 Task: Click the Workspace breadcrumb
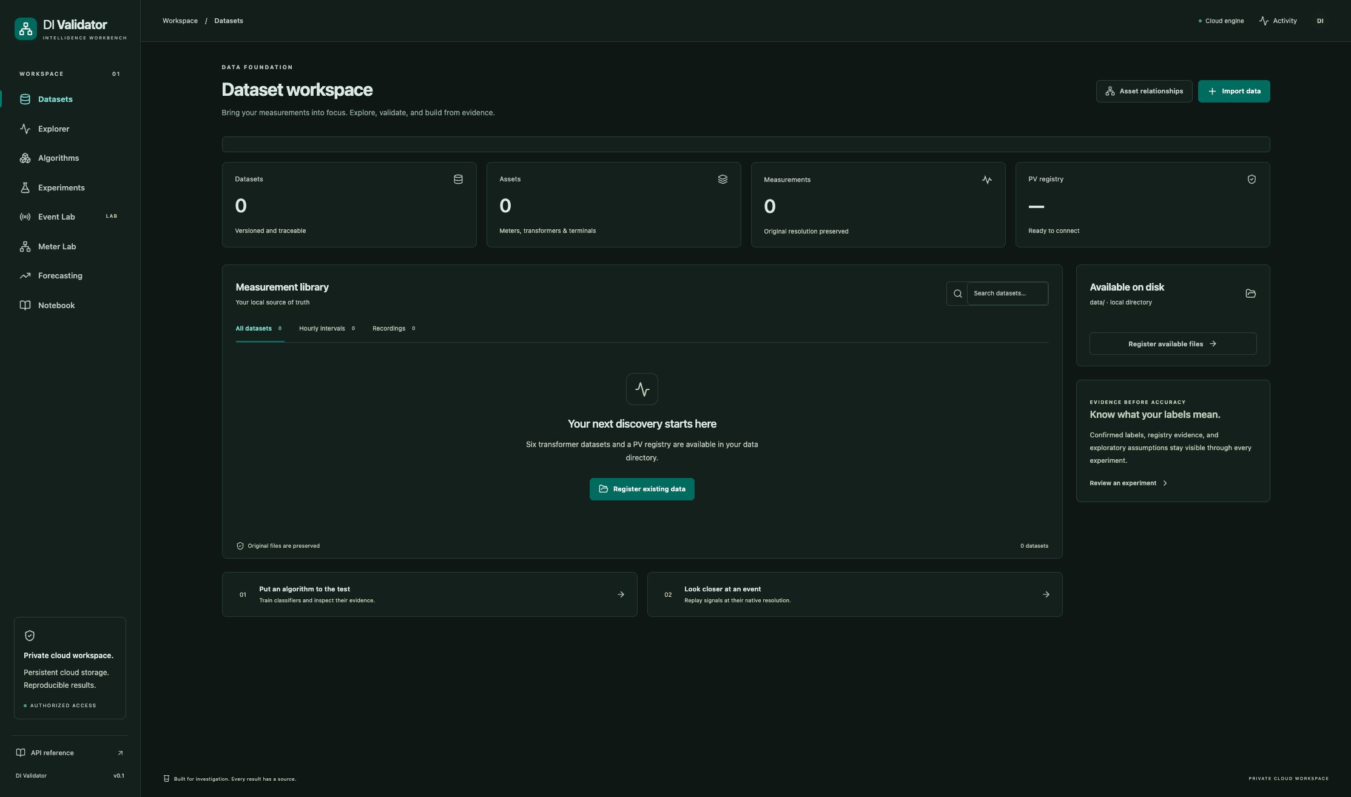pyautogui.click(x=180, y=21)
